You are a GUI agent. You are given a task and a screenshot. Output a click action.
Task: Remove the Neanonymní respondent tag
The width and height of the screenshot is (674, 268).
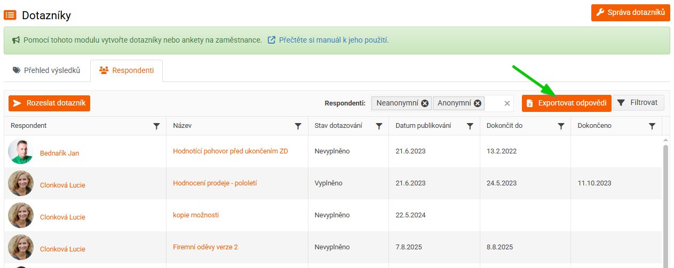(x=425, y=103)
